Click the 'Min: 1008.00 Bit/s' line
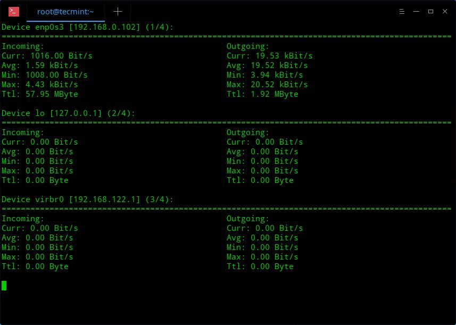 coord(45,75)
